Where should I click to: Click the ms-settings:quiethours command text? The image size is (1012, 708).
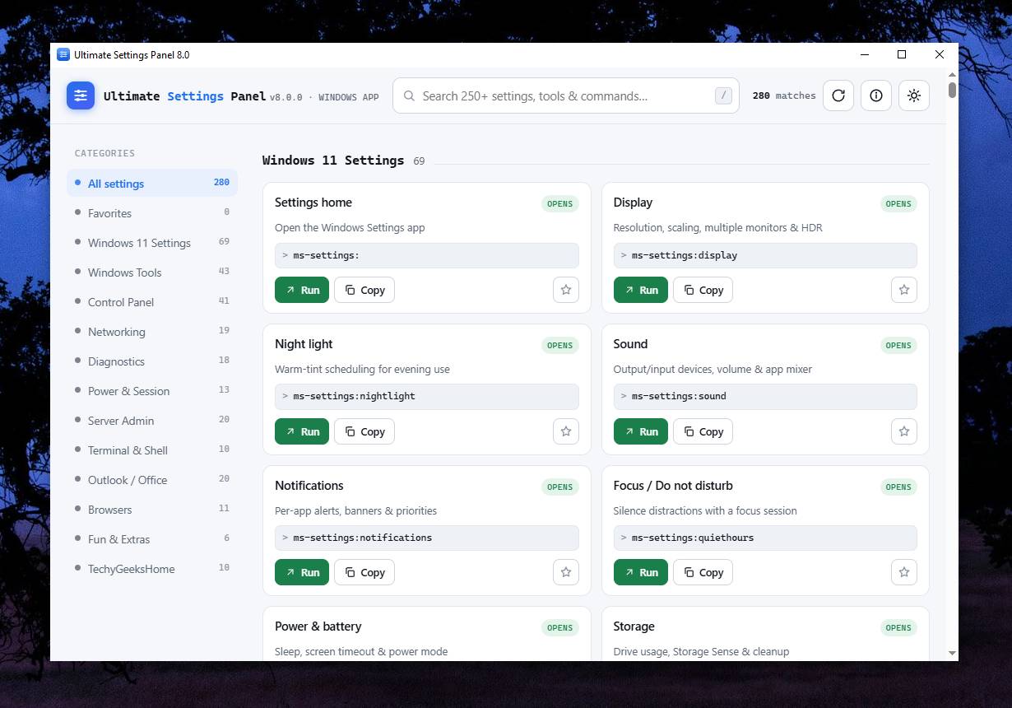pos(693,538)
